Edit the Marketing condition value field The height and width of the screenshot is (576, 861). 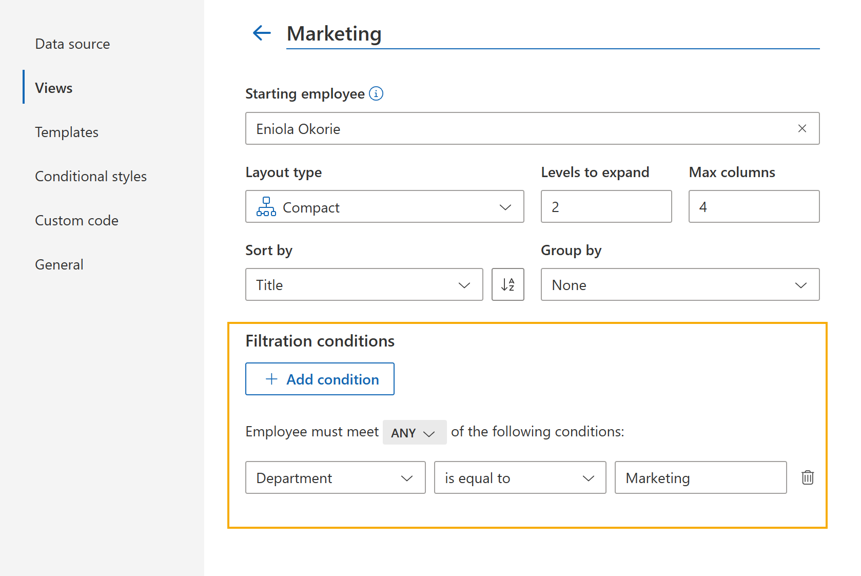click(701, 477)
